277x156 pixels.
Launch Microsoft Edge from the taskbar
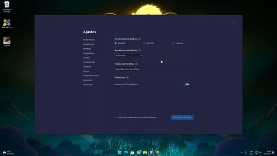point(126,153)
